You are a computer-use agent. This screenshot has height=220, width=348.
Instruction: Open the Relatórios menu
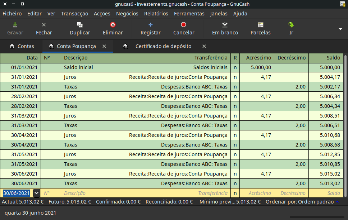coord(156,14)
